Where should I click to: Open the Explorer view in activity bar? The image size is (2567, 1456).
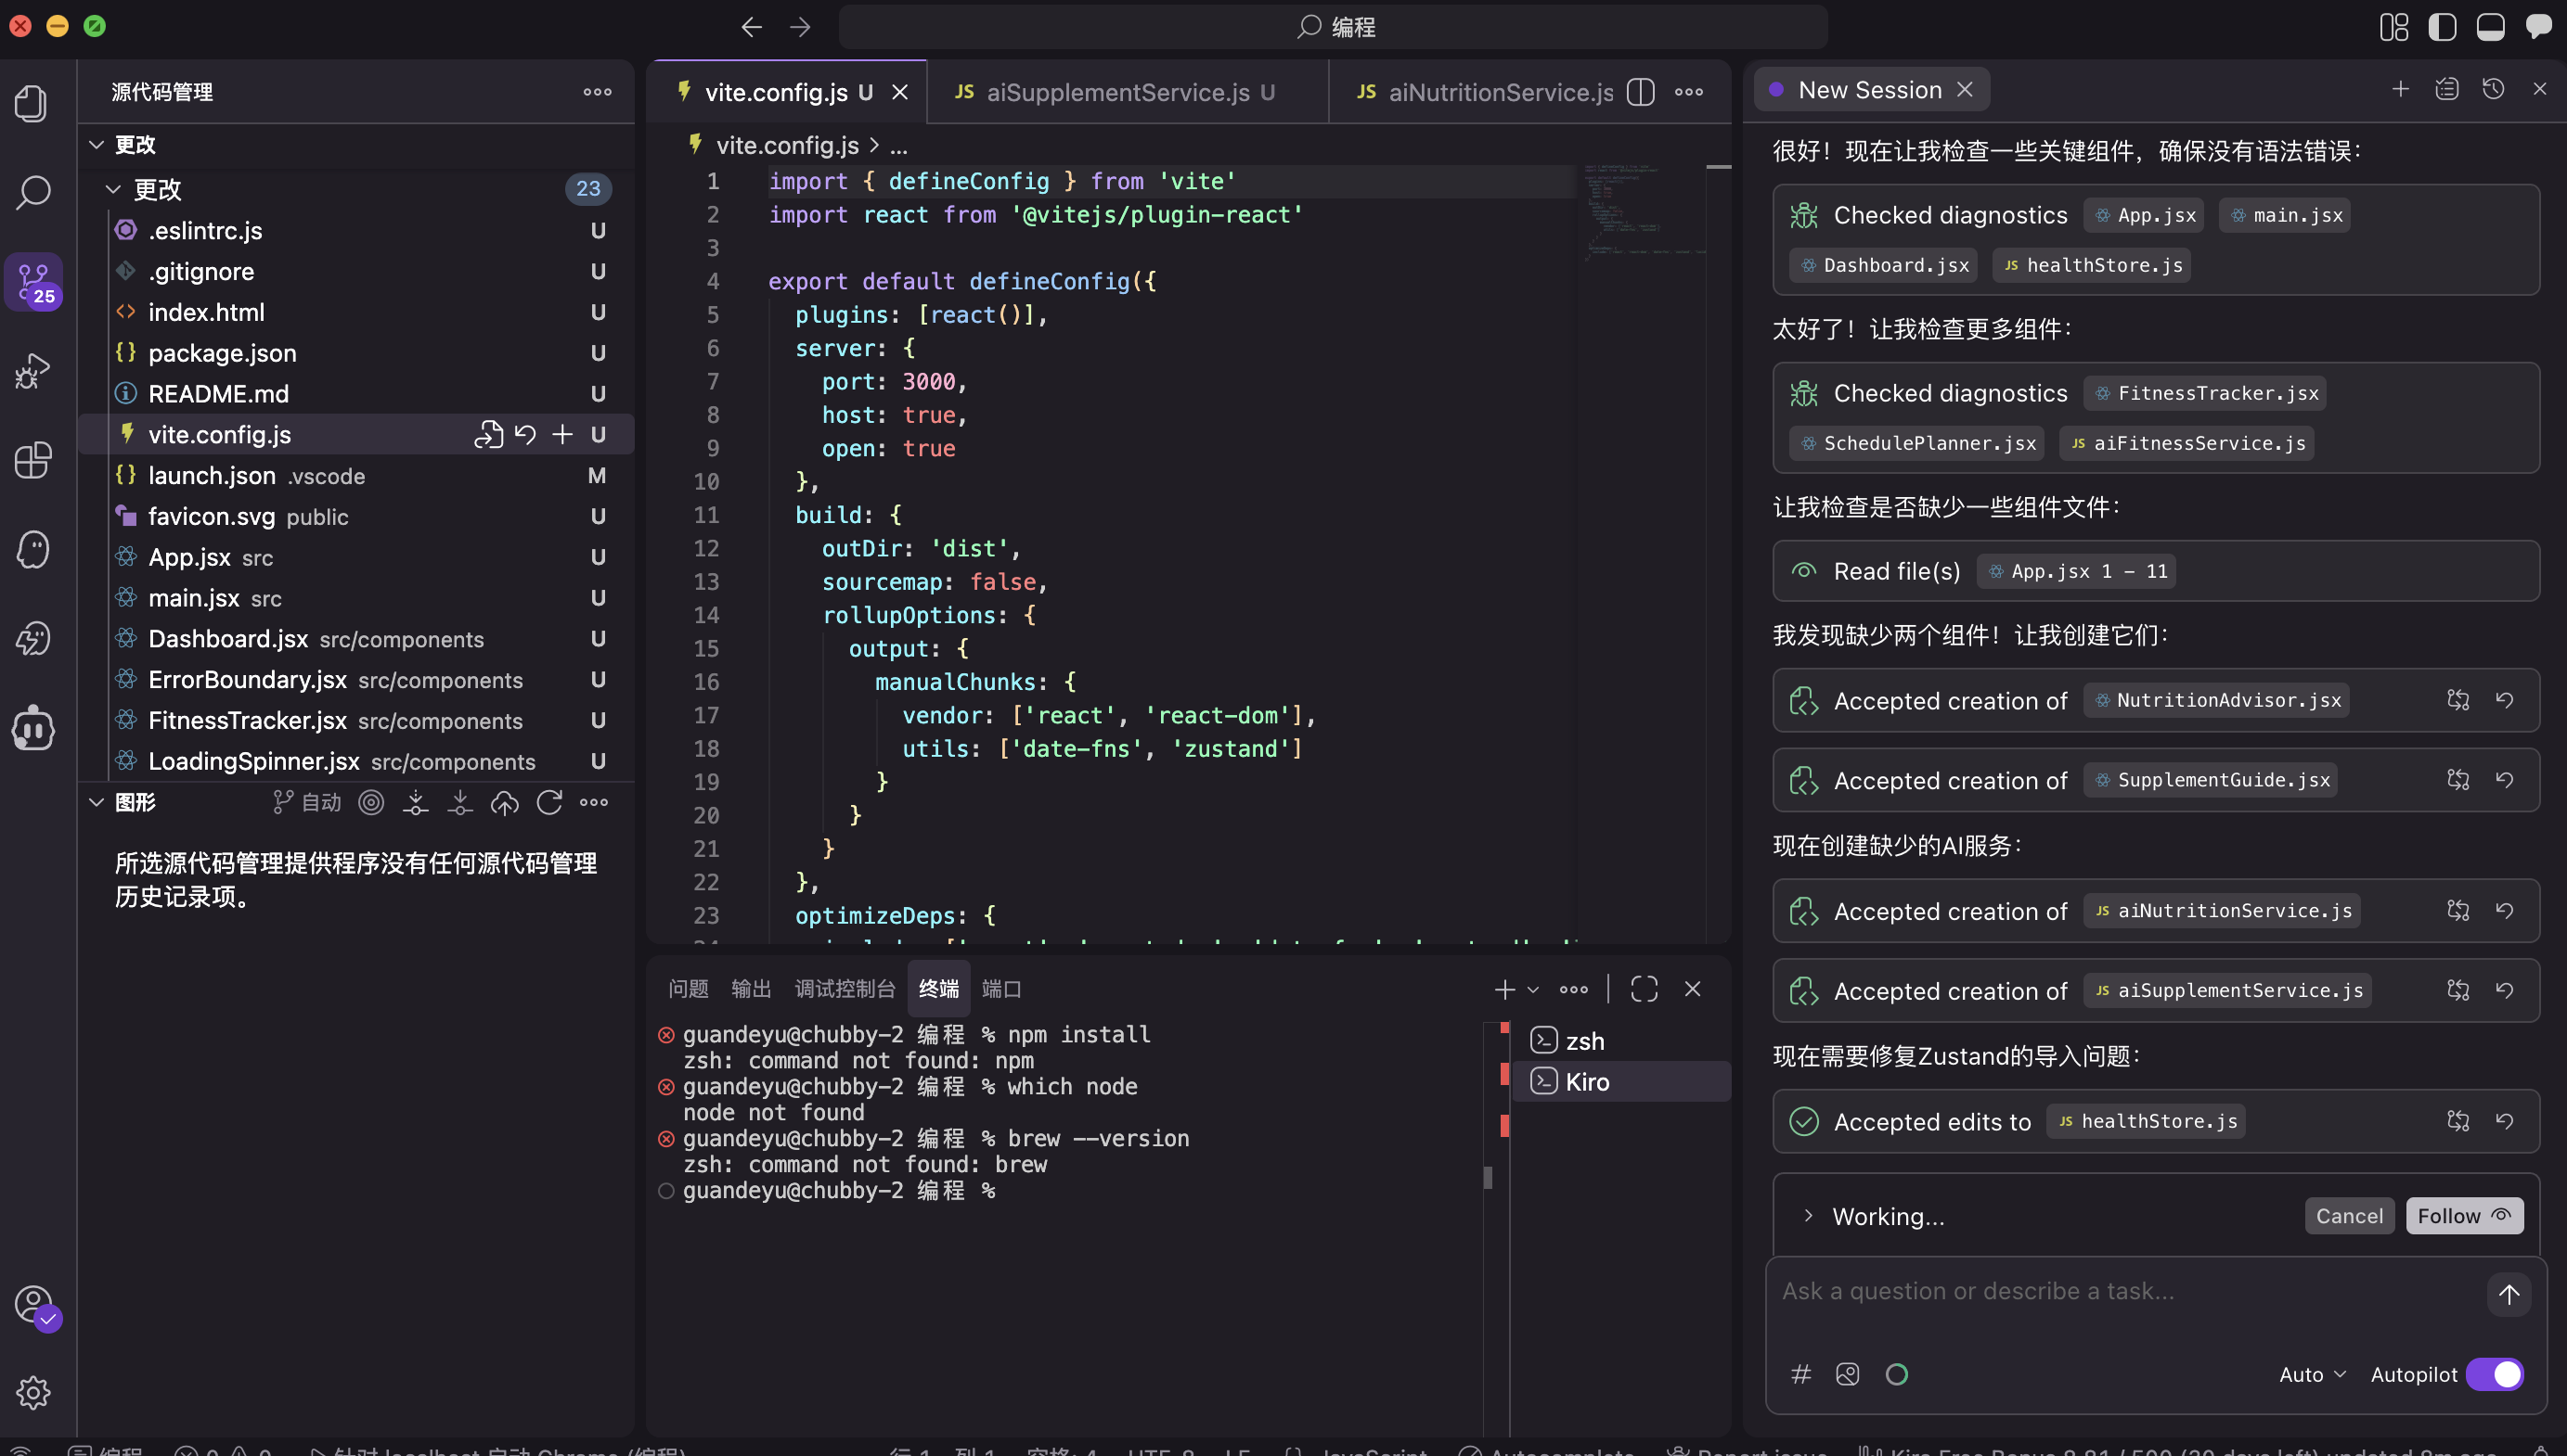(x=32, y=103)
